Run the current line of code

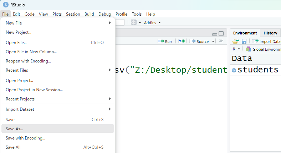[x=165, y=41]
